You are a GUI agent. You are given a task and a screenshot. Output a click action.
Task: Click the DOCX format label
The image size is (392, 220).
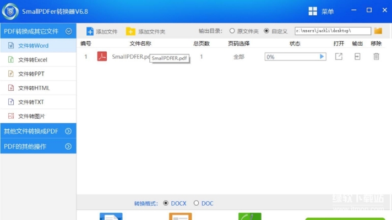178,204
